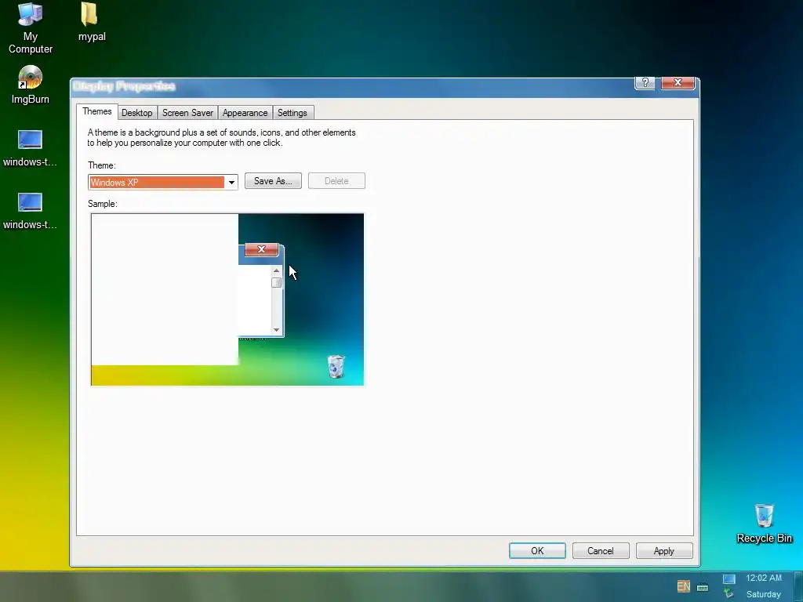The width and height of the screenshot is (803, 602).
Task: Click sample preview scrollbar up arrow
Action: [277, 270]
